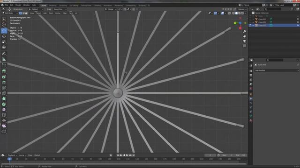The height and width of the screenshot is (168, 300).
Task: Select the Knife tool
Action: [x=4, y=93]
